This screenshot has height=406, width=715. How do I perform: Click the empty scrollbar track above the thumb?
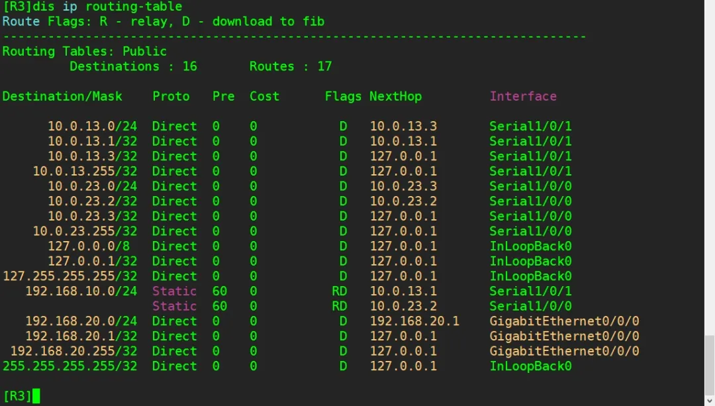click(709, 166)
